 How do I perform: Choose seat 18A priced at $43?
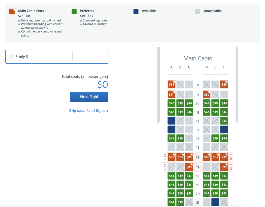pyautogui.click(x=171, y=176)
